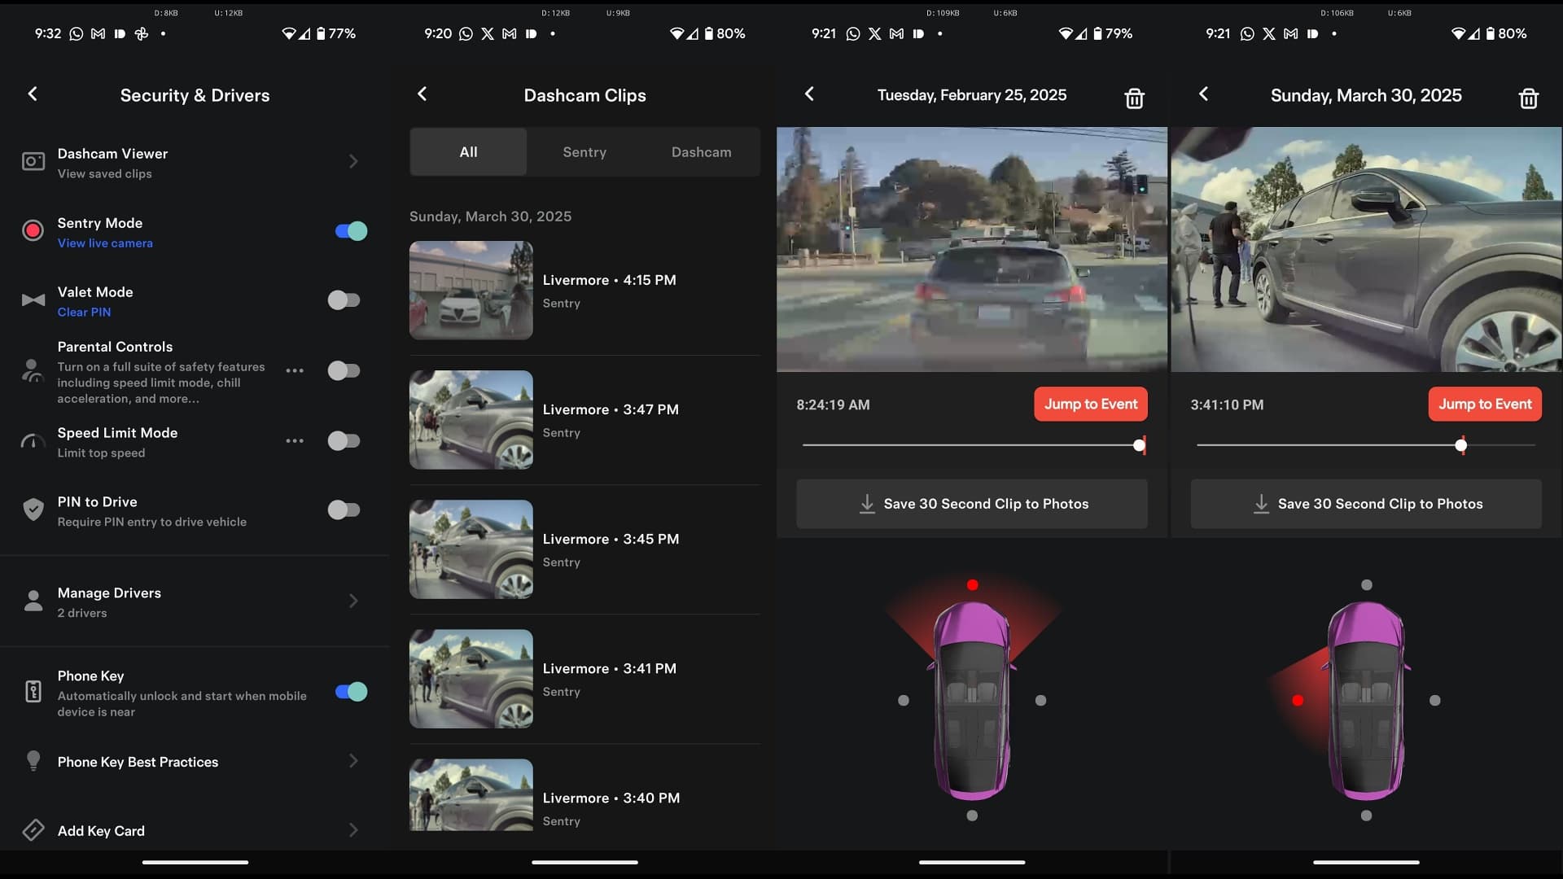Open Dashcam Viewer chevron
Image resolution: width=1563 pixels, height=879 pixels.
coord(353,161)
